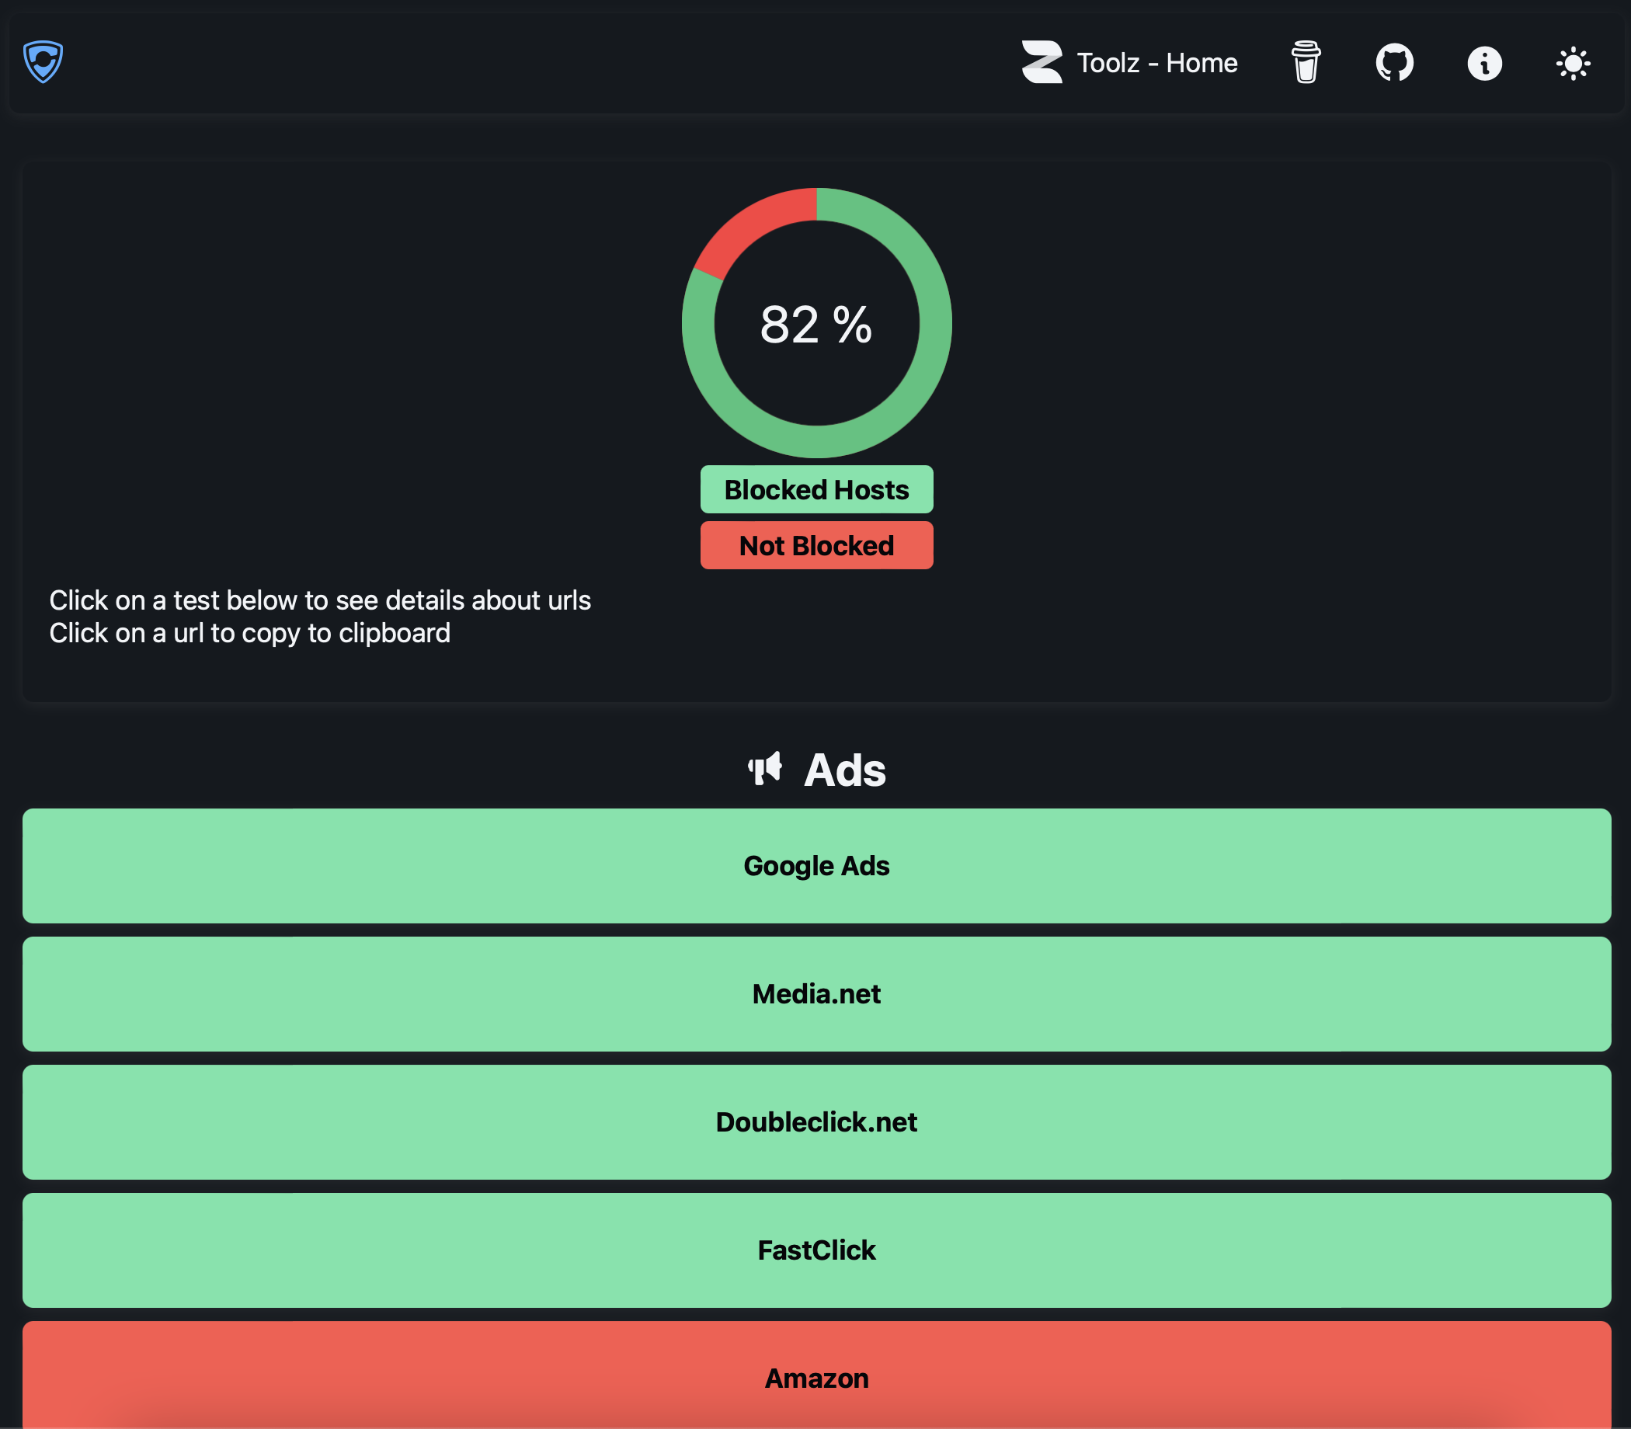Viewport: 1631px width, 1429px height.
Task: Expand the FastClick test row
Action: (x=816, y=1250)
